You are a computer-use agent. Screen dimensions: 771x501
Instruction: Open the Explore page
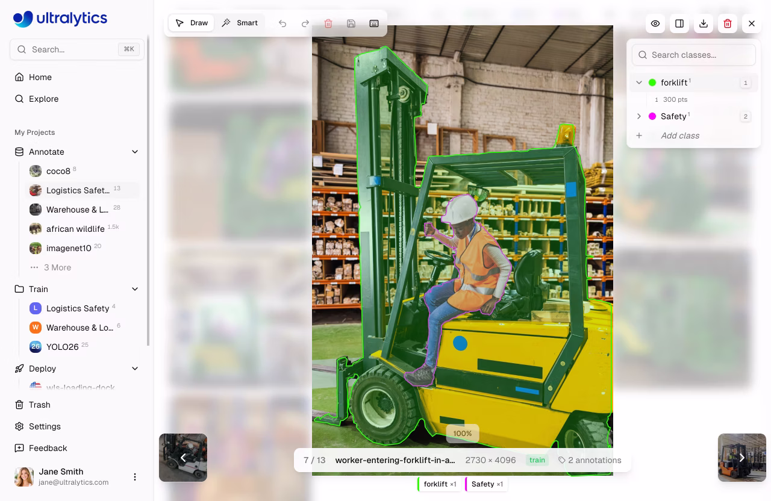point(42,99)
